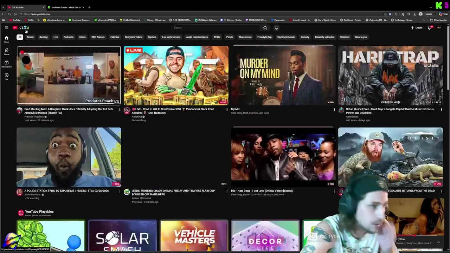
Task: Open the notifications bell
Action: (430, 28)
